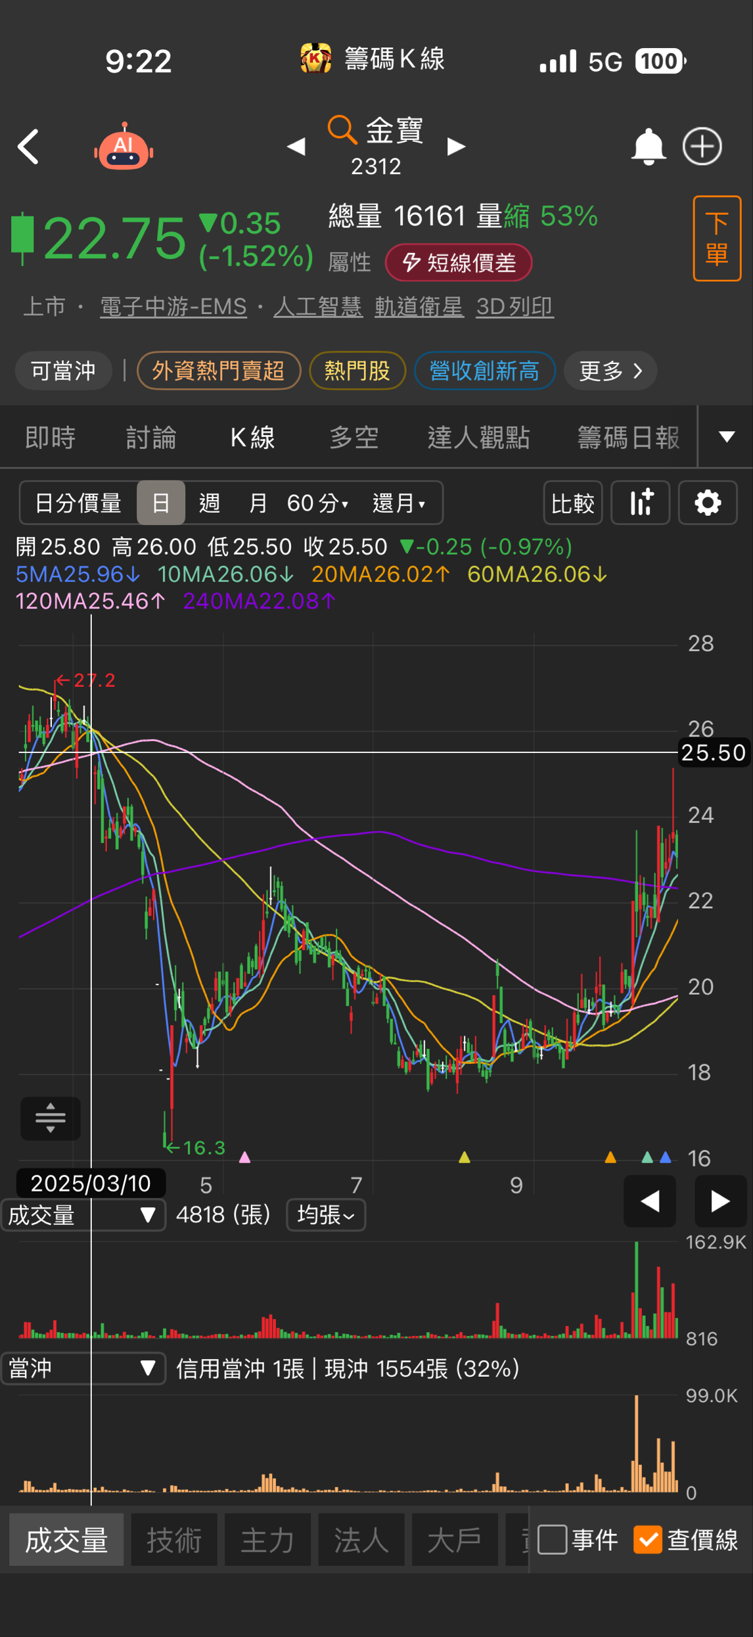753x1637 pixels.
Task: Tap the 25.50 price line label
Action: [x=714, y=752]
